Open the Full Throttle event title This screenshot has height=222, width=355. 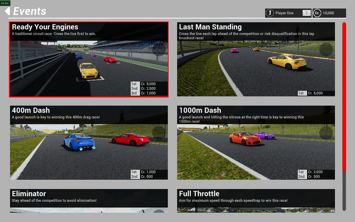[x=199, y=194]
